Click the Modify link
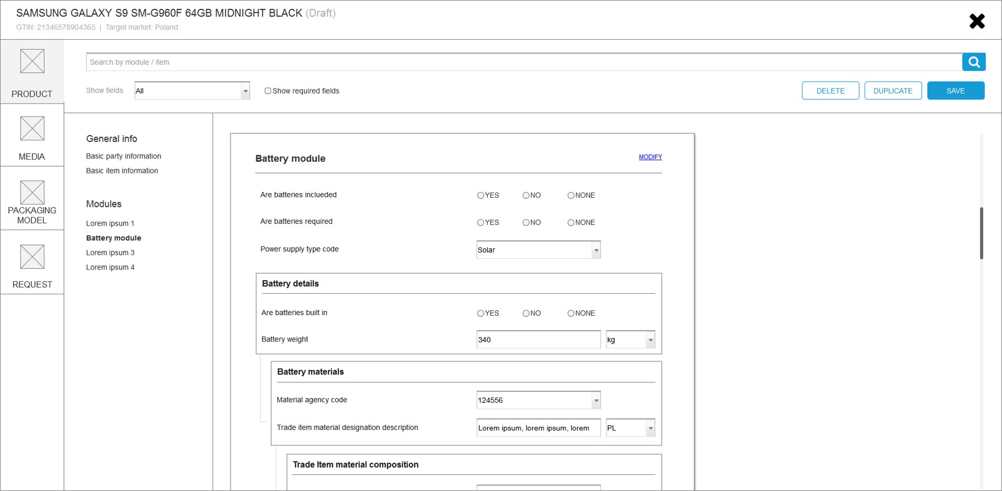The image size is (1002, 491). (650, 157)
